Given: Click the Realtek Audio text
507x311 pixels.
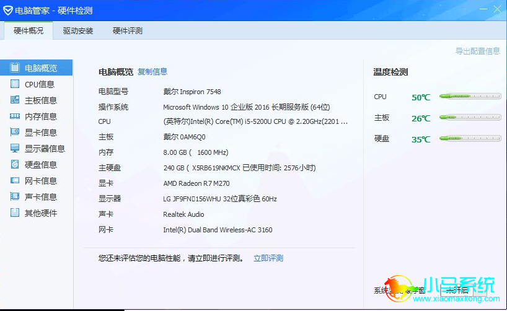Looking at the screenshot, I should tap(183, 214).
